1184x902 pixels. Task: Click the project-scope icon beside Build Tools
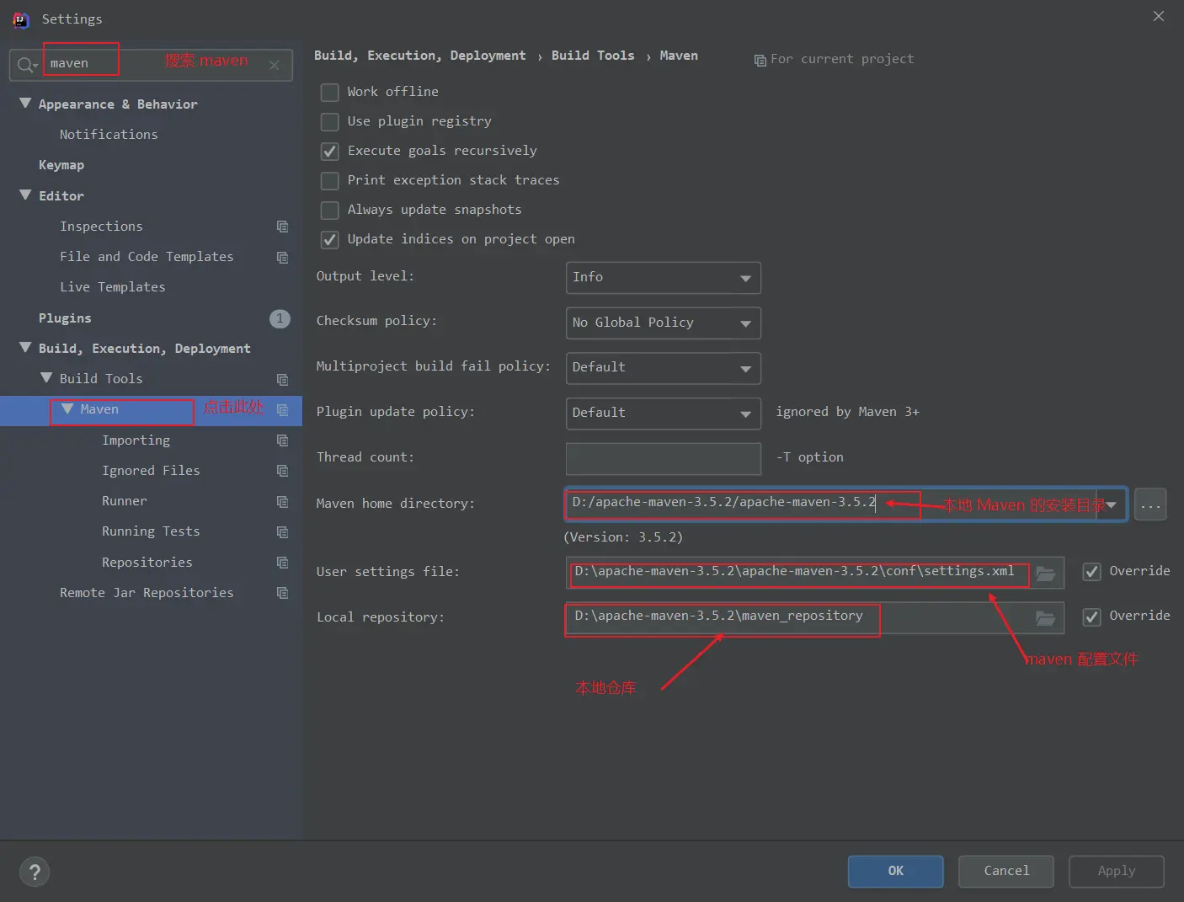coord(282,379)
